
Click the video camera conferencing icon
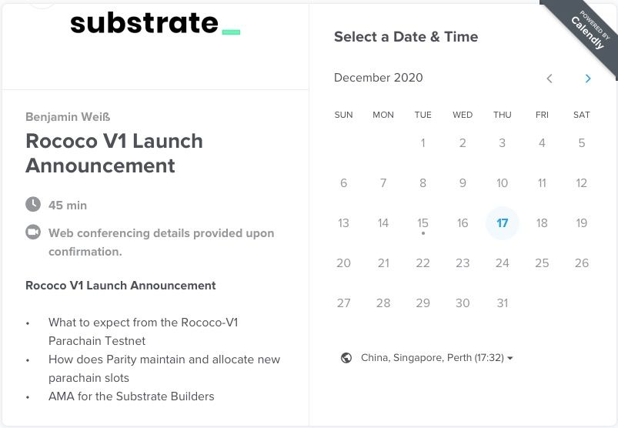coord(33,232)
